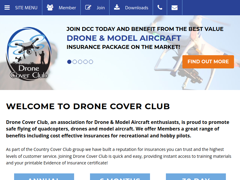
Task: Click the ANNUAL plan box
Action: (x=44, y=177)
